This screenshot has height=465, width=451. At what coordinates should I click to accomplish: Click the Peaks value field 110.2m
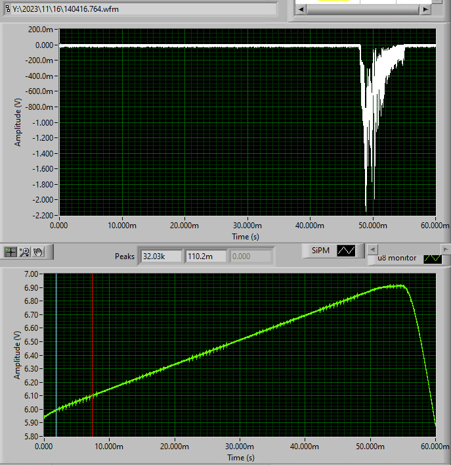(206, 257)
